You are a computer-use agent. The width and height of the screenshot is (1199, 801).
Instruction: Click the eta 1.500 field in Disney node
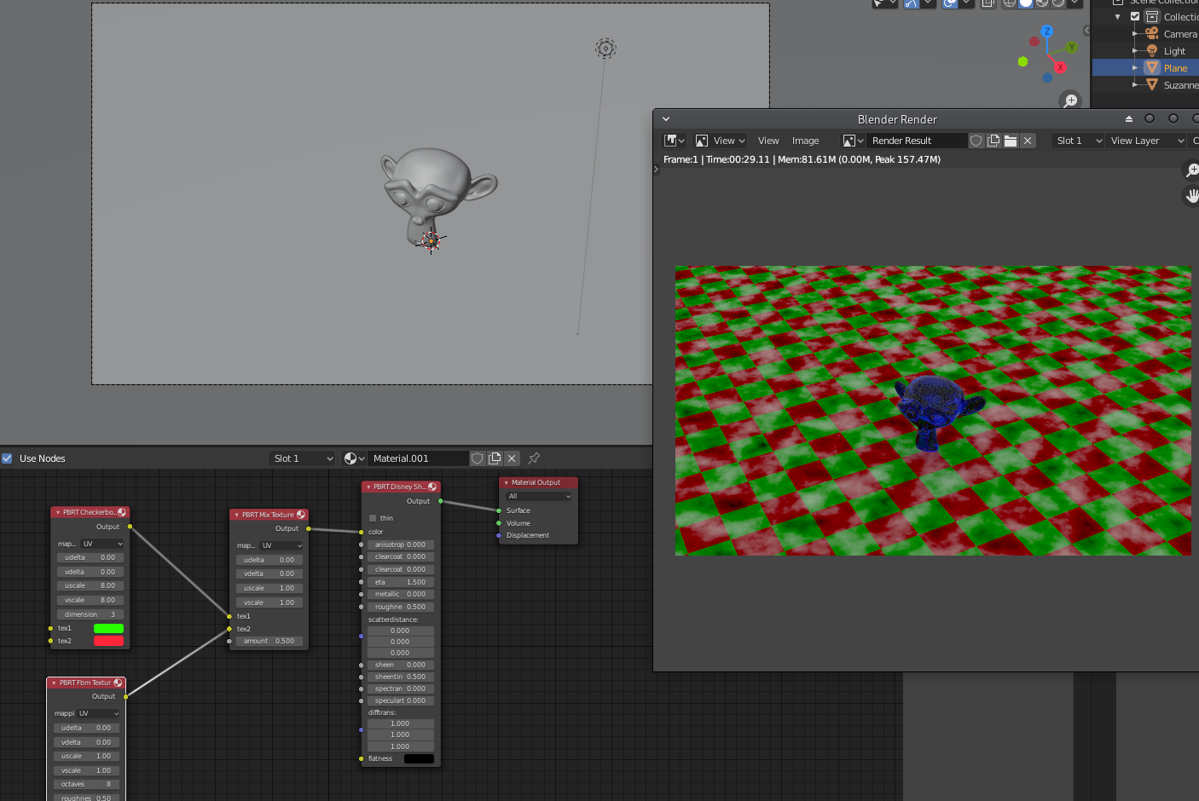click(x=401, y=582)
